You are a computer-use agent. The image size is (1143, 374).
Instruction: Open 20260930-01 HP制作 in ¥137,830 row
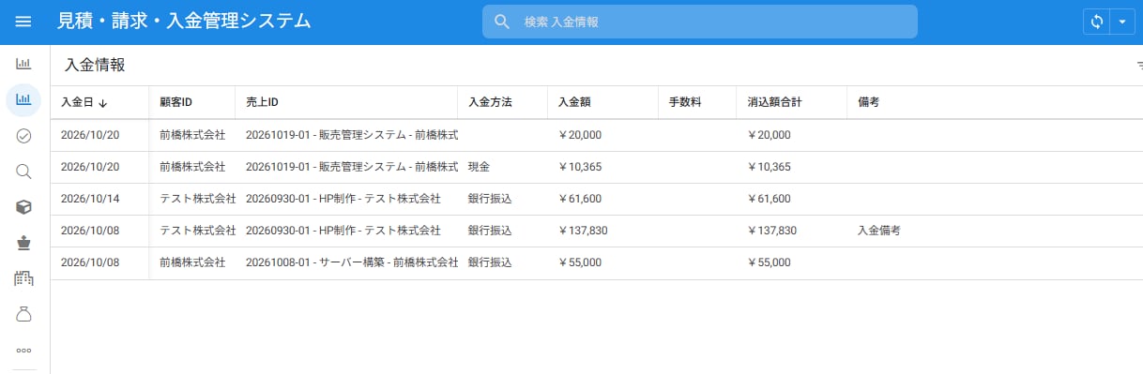pyautogui.click(x=343, y=231)
